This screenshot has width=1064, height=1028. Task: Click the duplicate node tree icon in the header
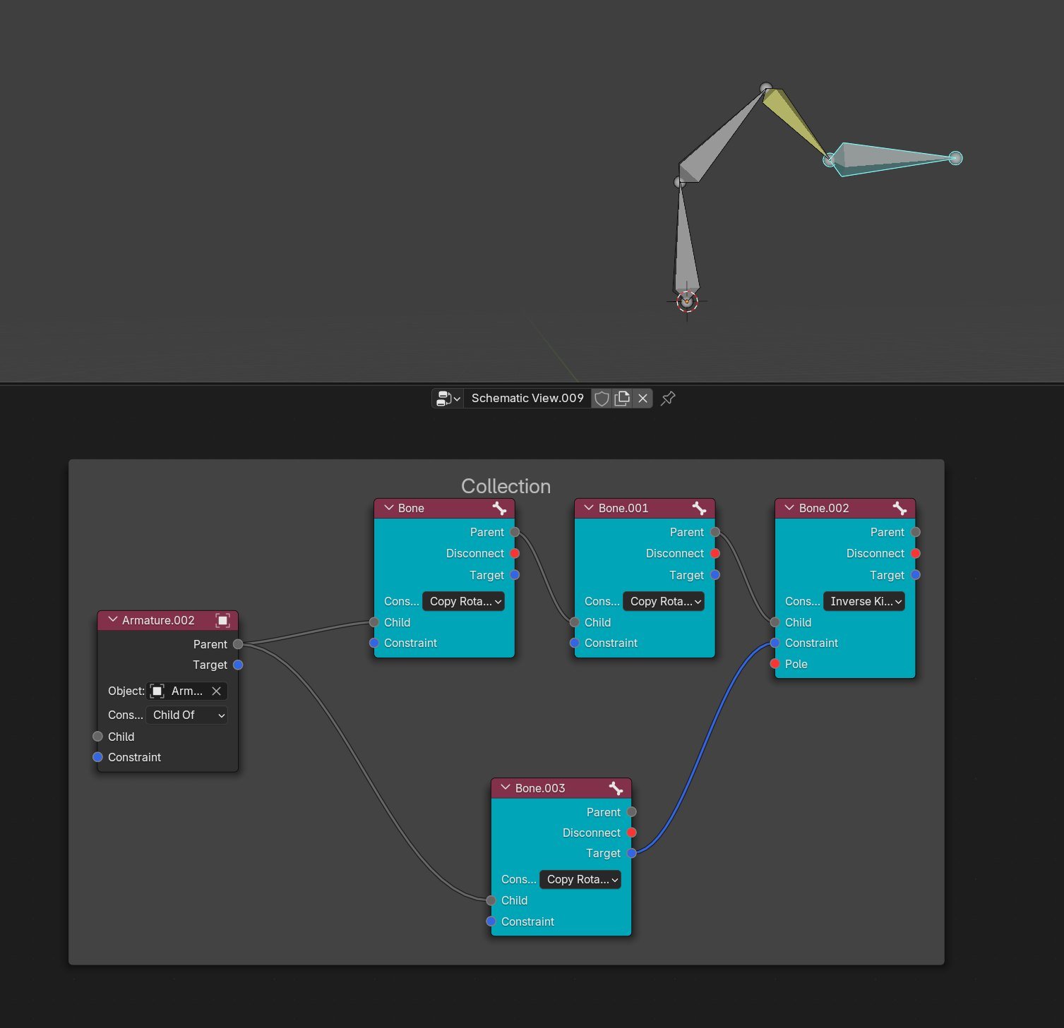coord(622,399)
